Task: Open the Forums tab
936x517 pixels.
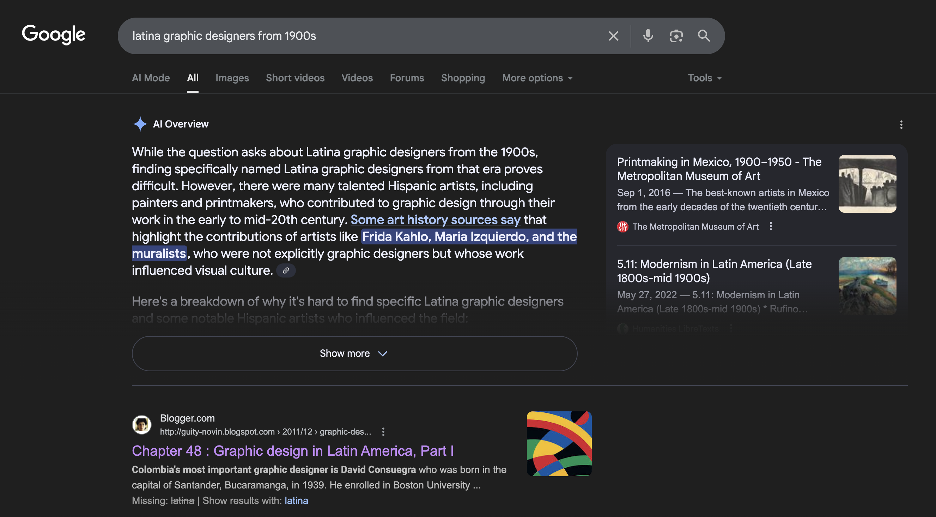Action: pos(407,78)
